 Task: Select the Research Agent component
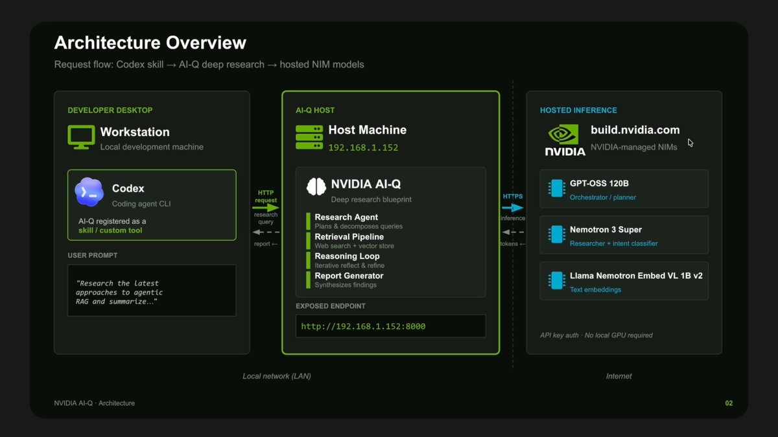[x=355, y=221]
